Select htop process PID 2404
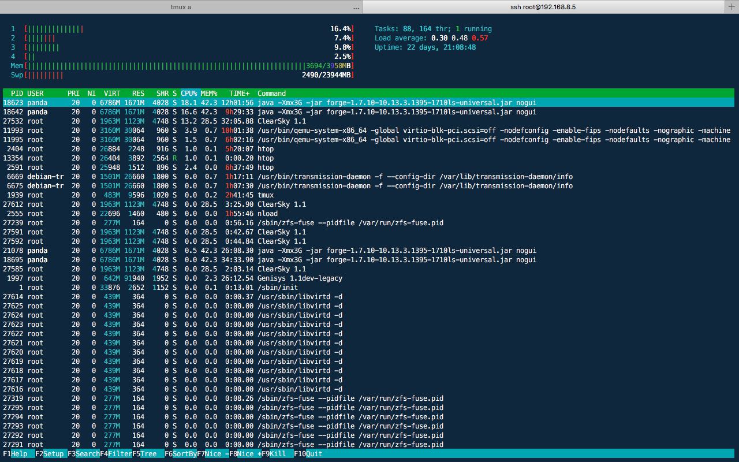739x462 pixels. [368, 149]
